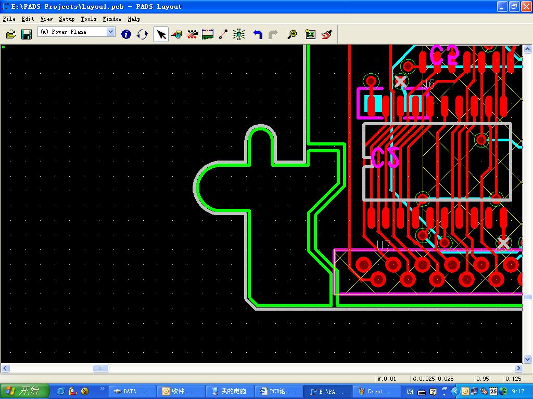The image size is (533, 399).
Task: Activate the Select mode arrow tool
Action: coord(161,34)
